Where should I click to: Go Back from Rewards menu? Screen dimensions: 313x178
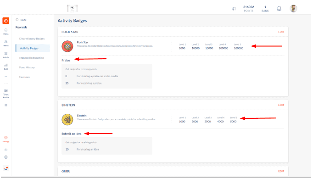click(21, 20)
